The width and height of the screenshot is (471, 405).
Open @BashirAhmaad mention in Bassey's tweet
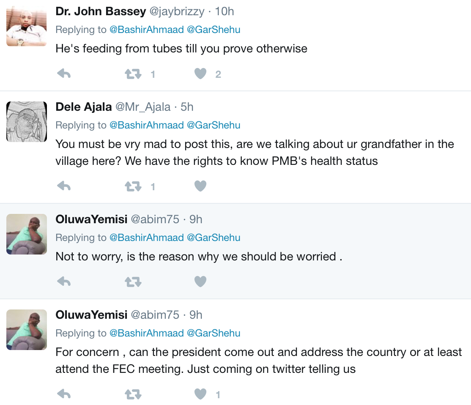(146, 30)
